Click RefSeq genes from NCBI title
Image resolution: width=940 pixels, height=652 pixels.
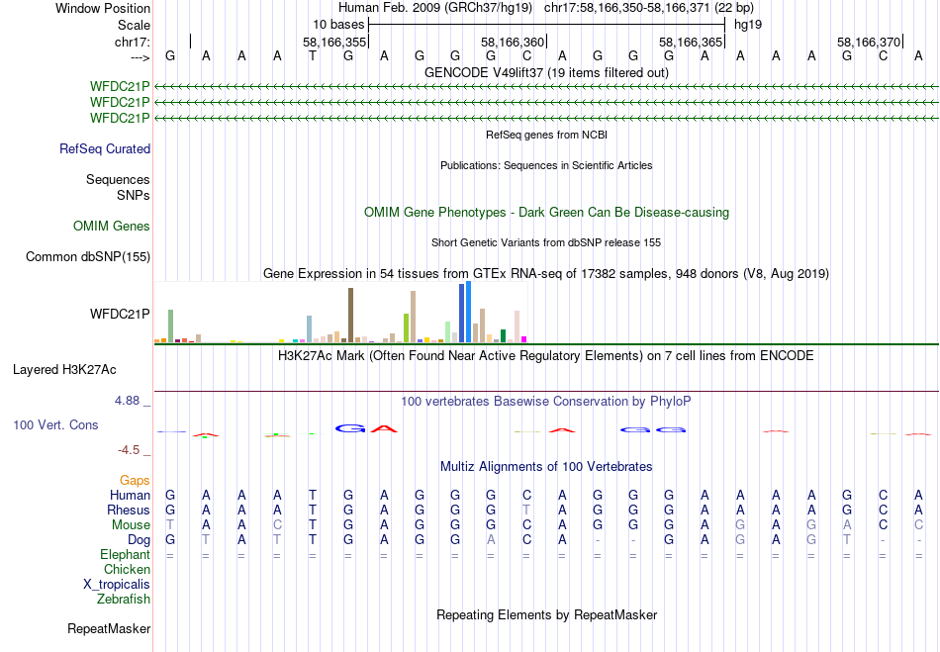(x=546, y=135)
